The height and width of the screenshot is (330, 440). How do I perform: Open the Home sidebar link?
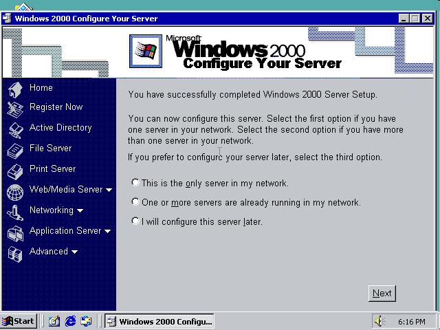pyautogui.click(x=41, y=87)
